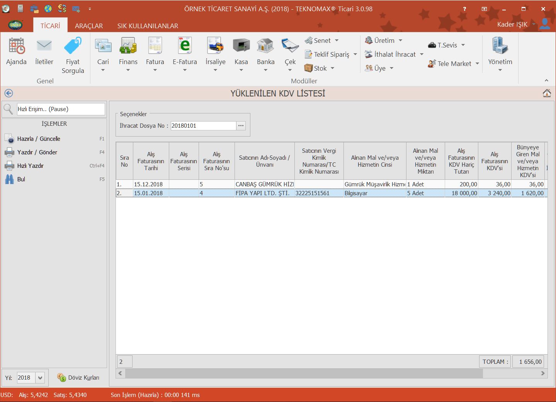Click the Hızlı Erişim search field
Image resolution: width=556 pixels, height=402 pixels.
[61, 109]
